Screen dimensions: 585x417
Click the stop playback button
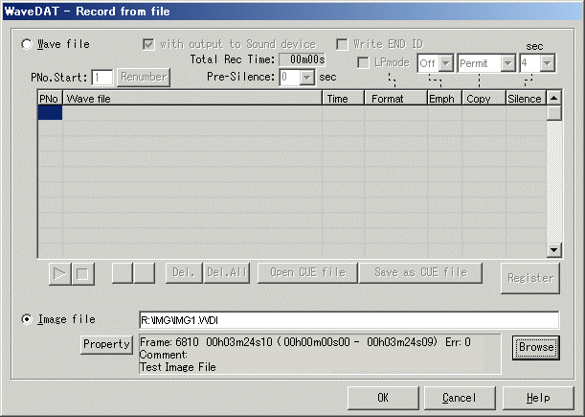coord(82,273)
